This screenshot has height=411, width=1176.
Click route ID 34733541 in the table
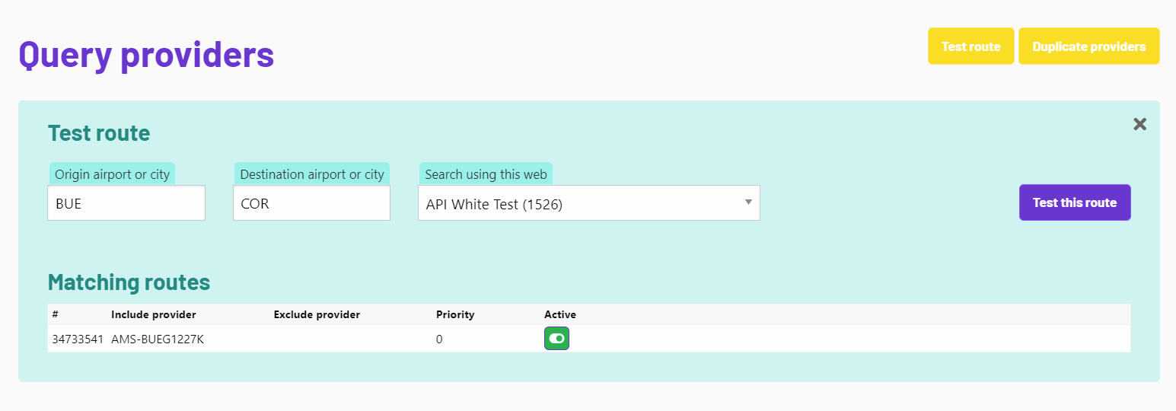click(x=78, y=339)
